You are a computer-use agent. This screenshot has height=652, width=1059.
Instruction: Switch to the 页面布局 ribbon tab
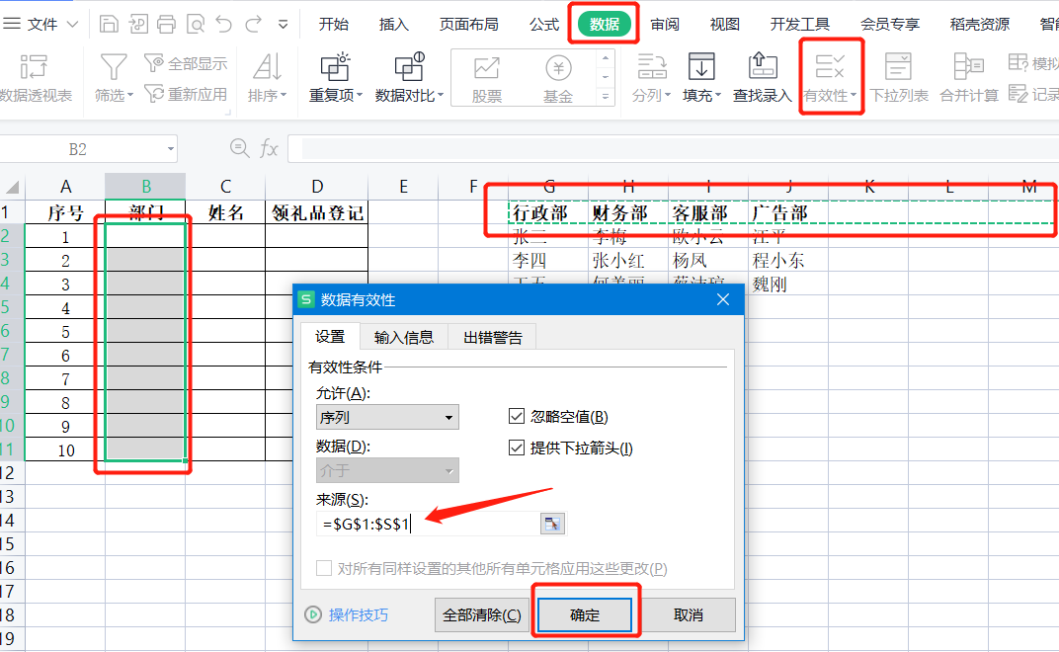pos(468,25)
